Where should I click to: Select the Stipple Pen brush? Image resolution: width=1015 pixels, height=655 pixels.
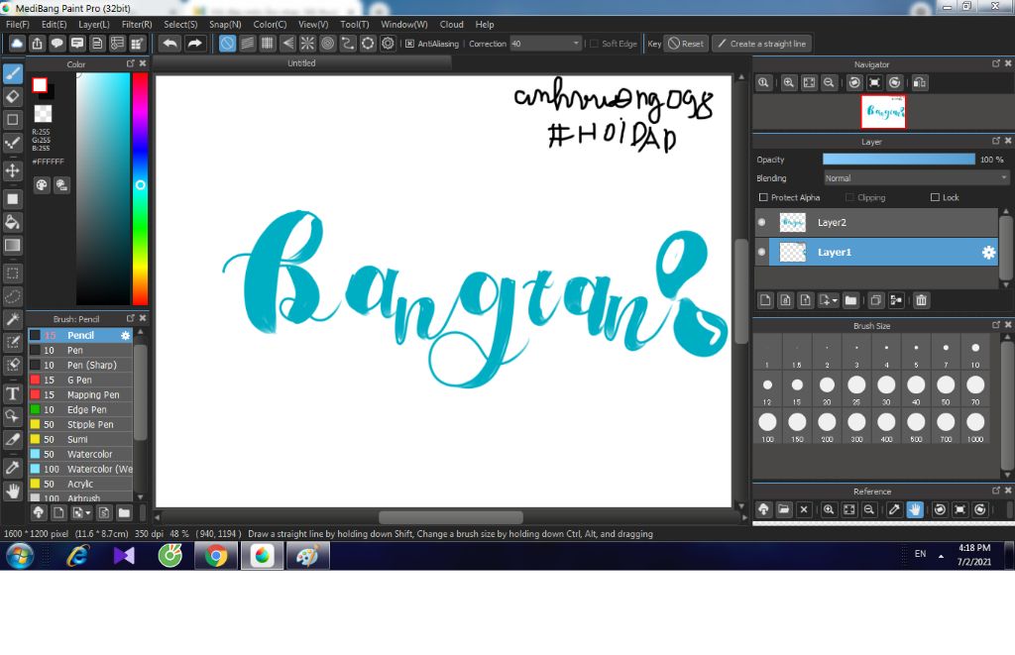point(81,424)
